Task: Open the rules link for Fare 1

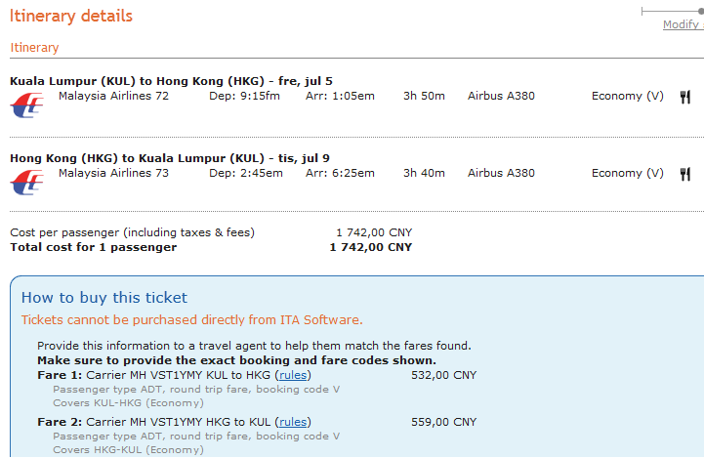Action: 293,375
